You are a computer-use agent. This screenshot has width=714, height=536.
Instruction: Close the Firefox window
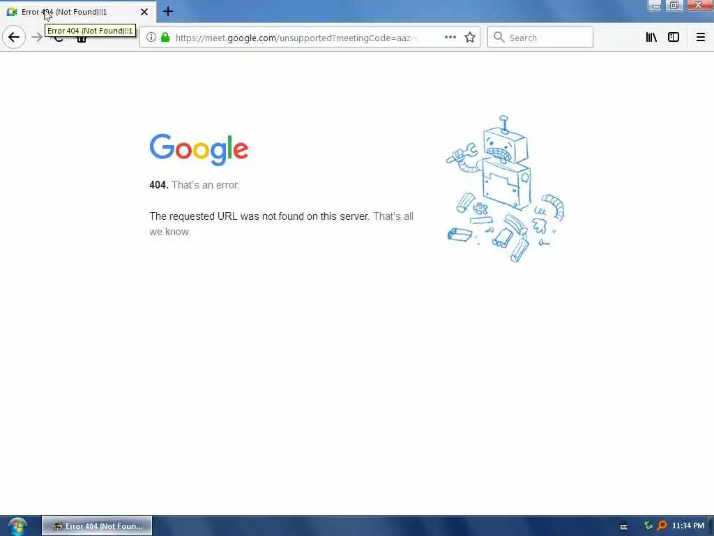click(698, 6)
